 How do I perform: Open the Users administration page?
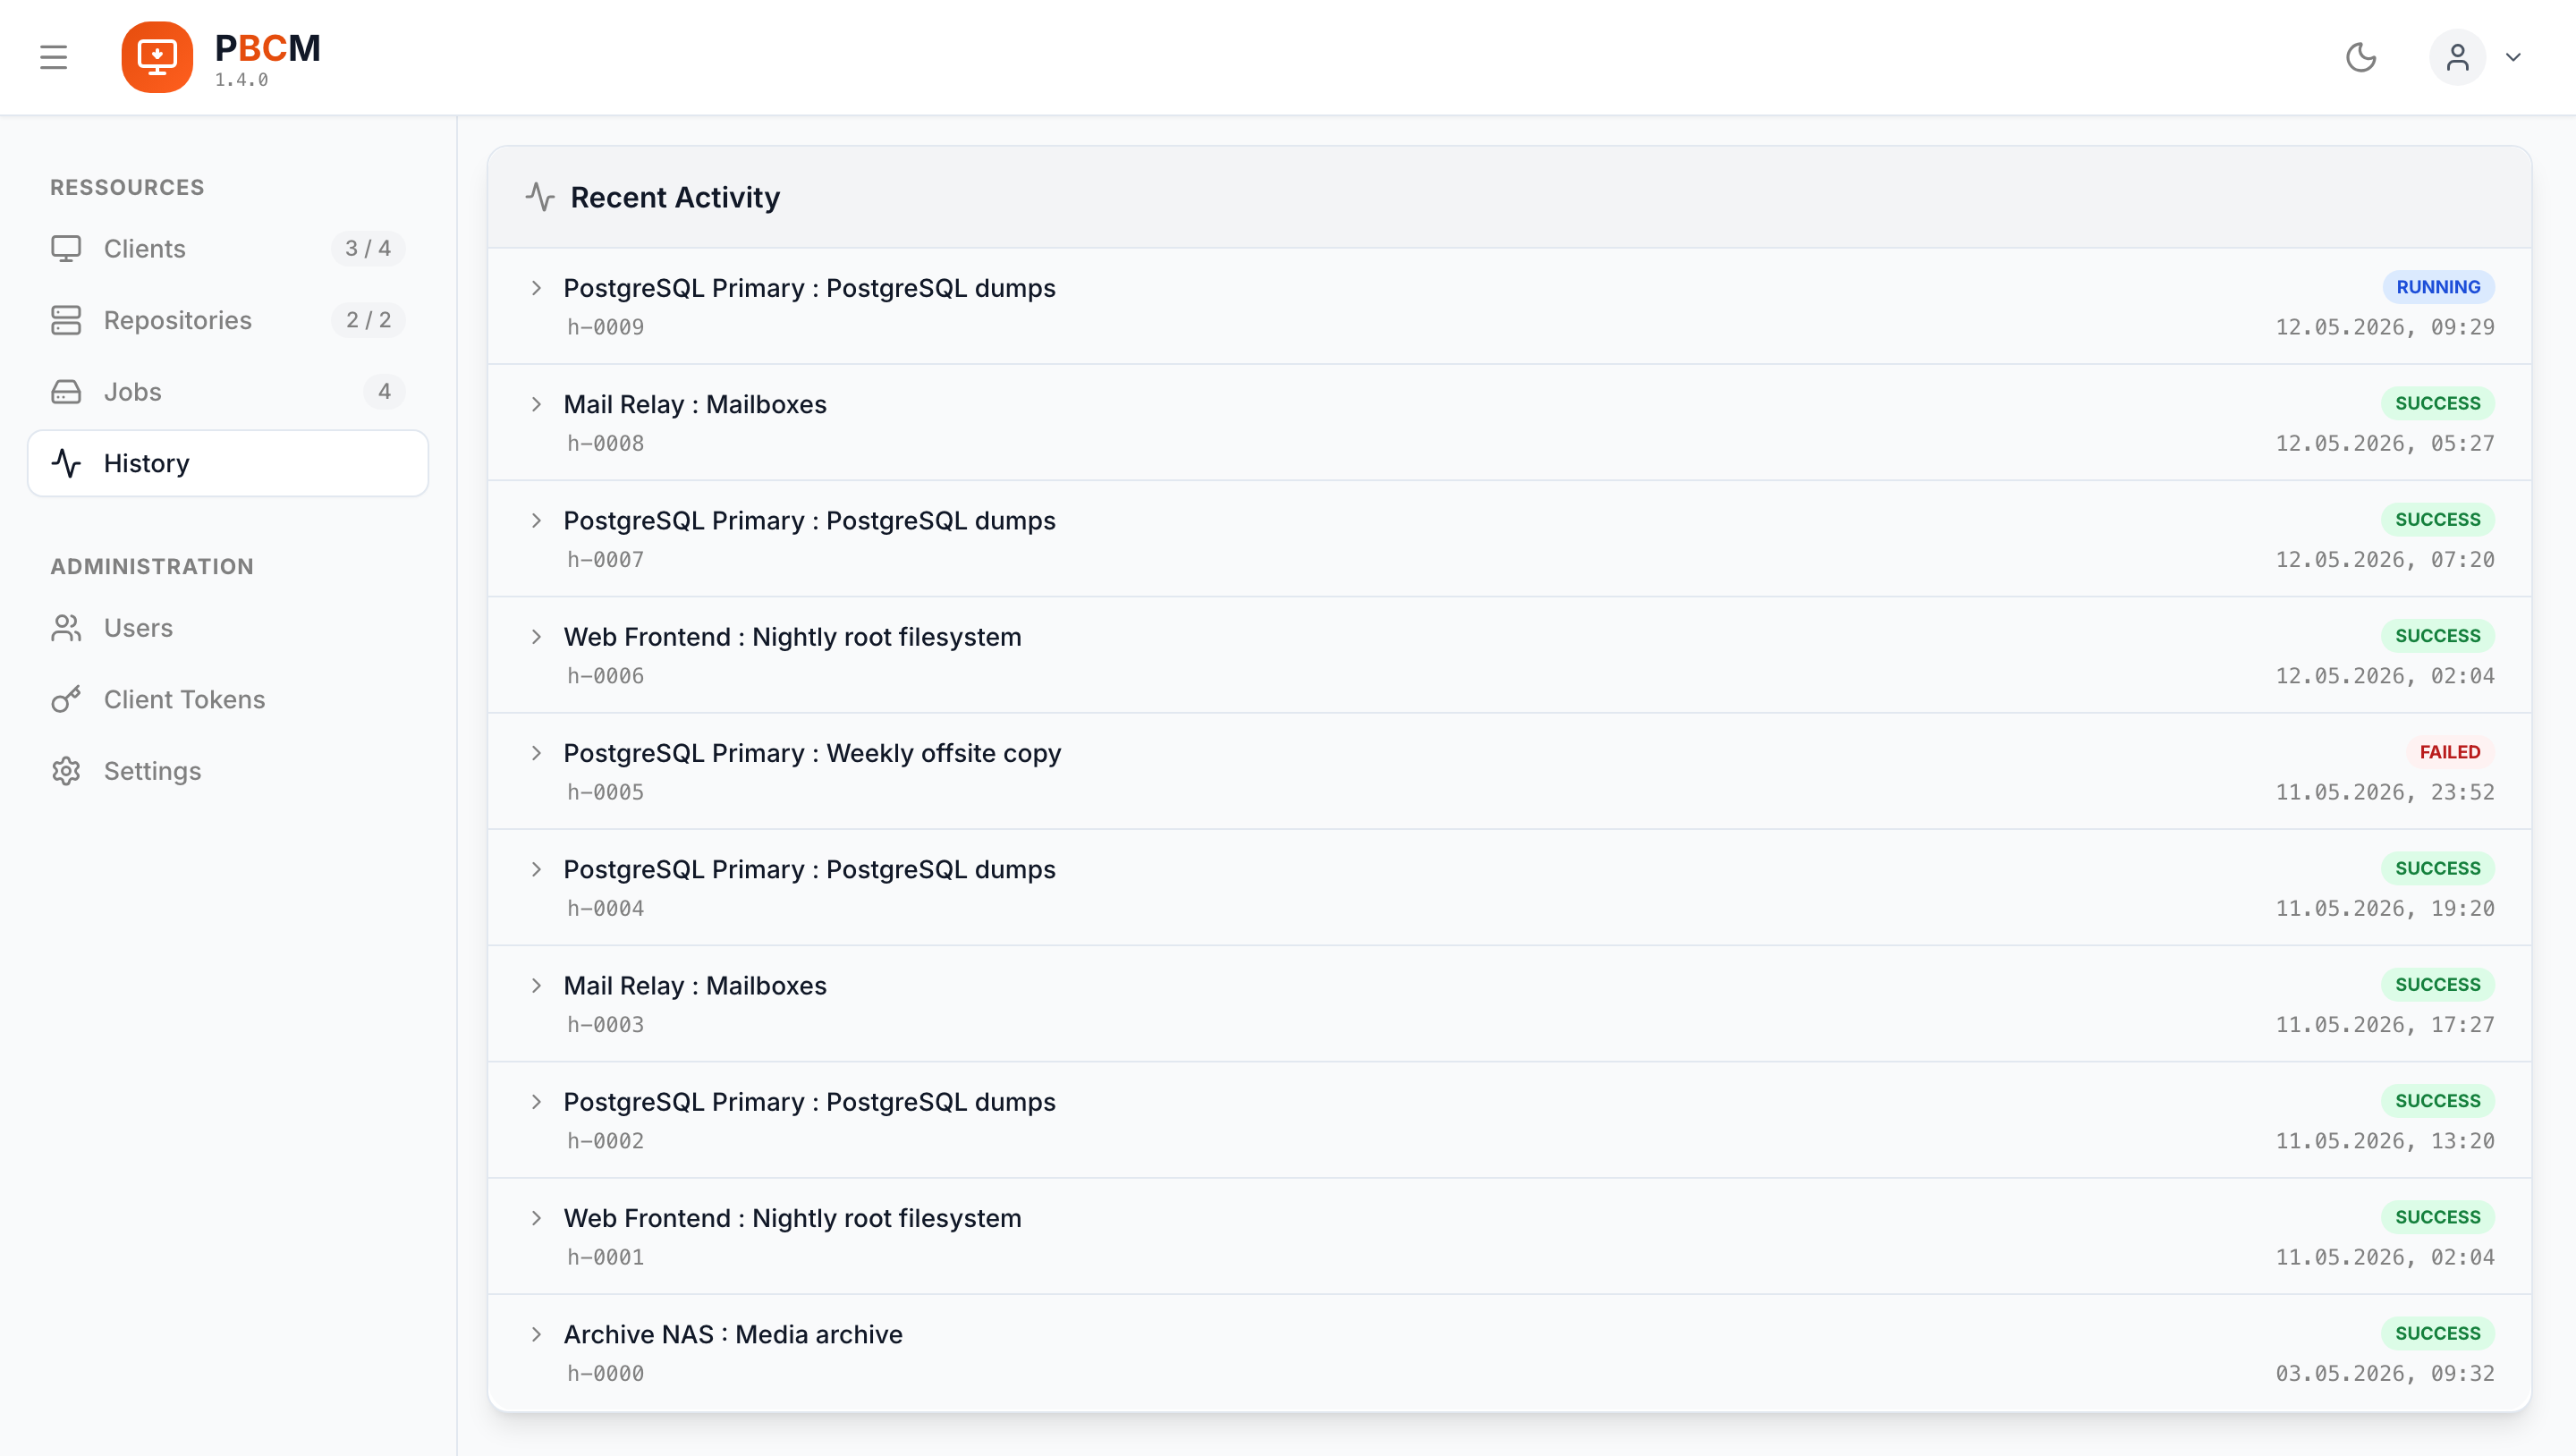pos(228,628)
